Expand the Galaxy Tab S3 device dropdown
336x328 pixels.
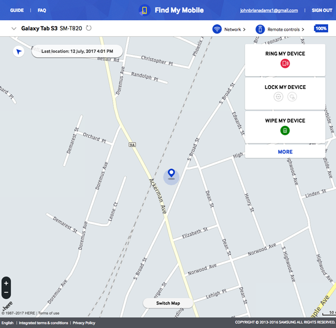coord(14,29)
